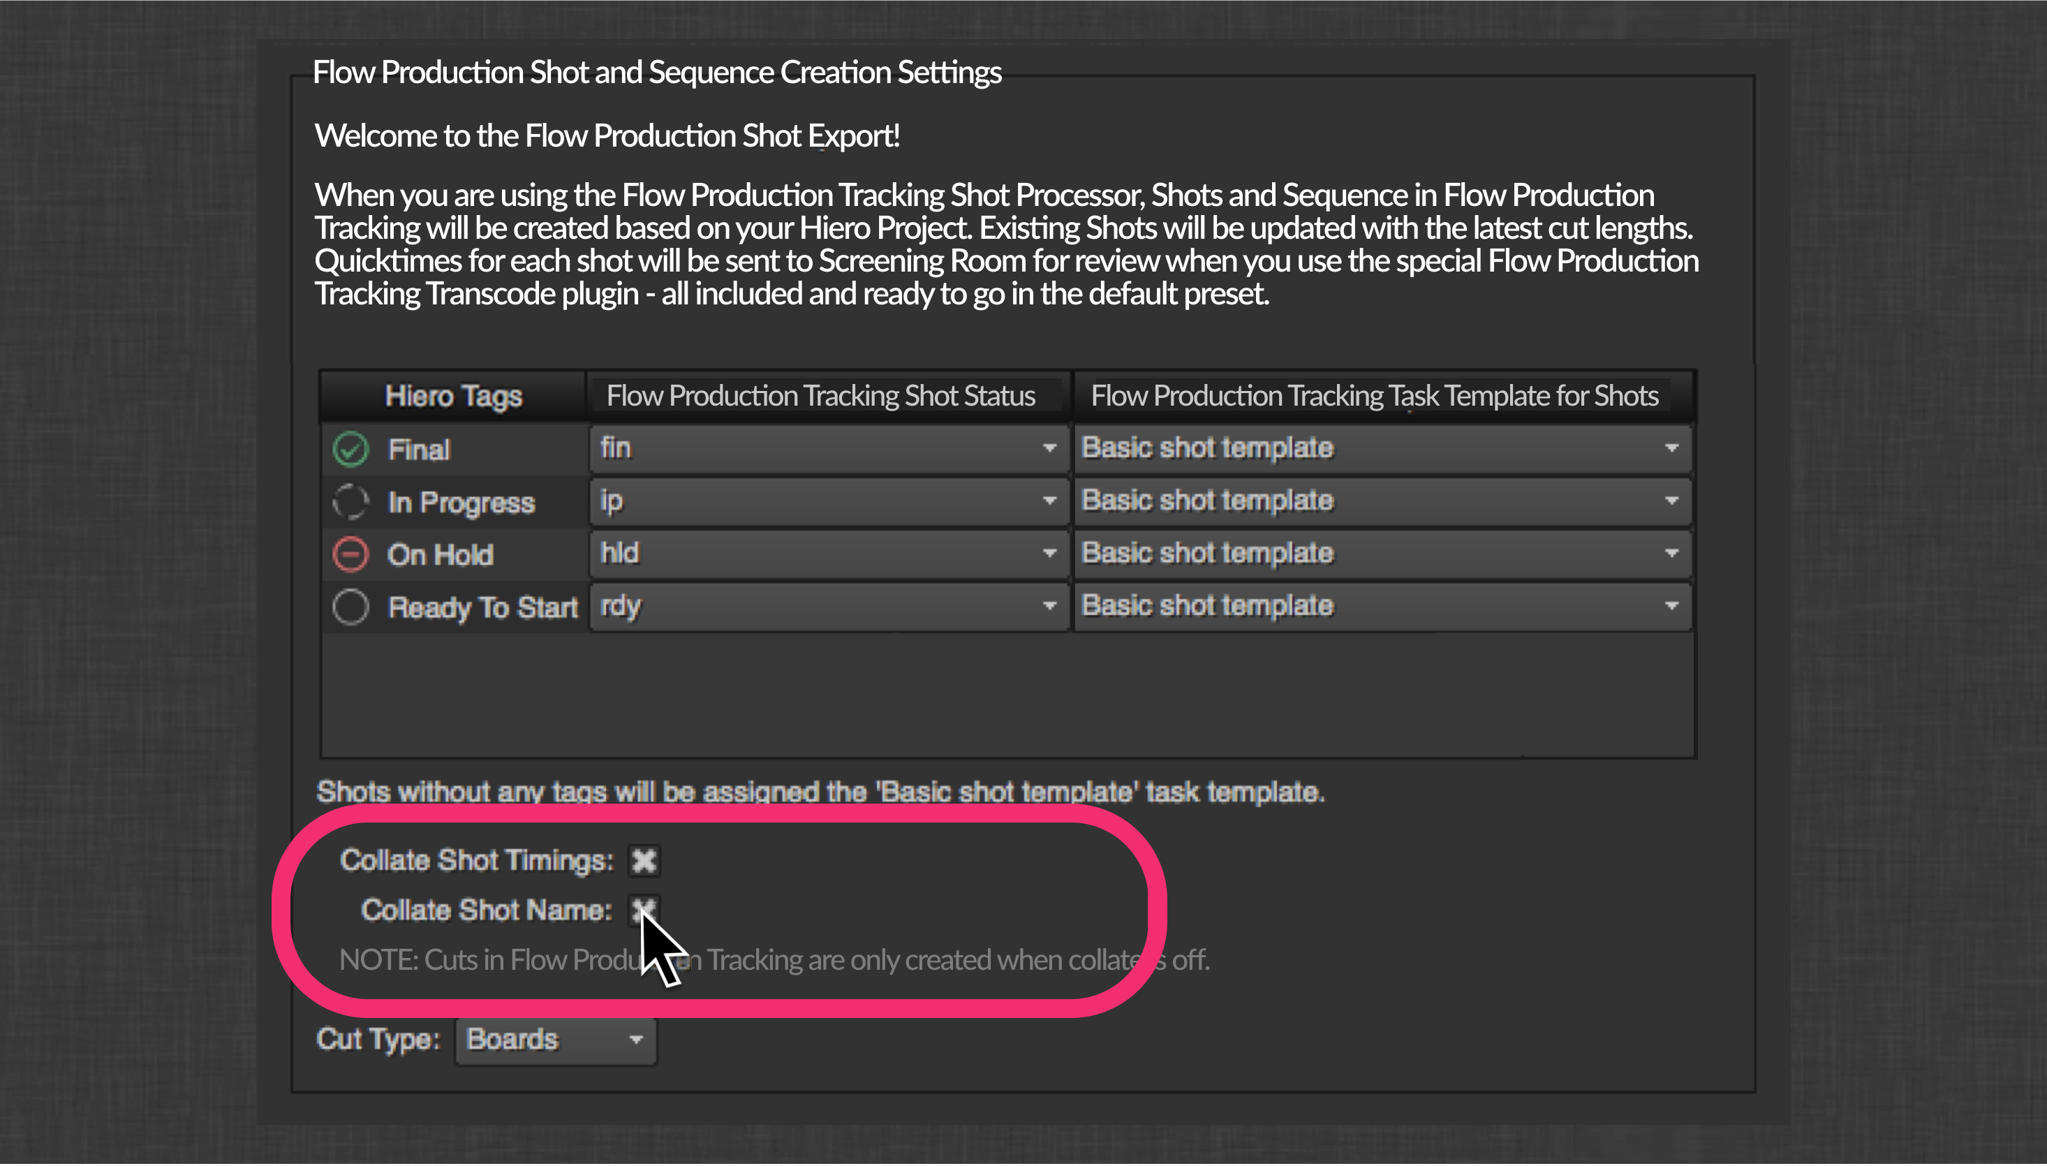Click the 'Cut Type:' label
This screenshot has width=2047, height=1166.
click(x=378, y=1040)
